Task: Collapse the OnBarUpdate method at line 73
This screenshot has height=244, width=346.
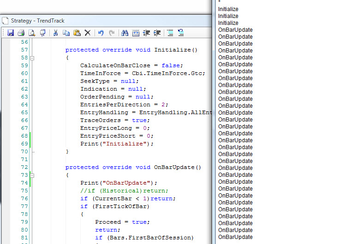Action: [32, 175]
